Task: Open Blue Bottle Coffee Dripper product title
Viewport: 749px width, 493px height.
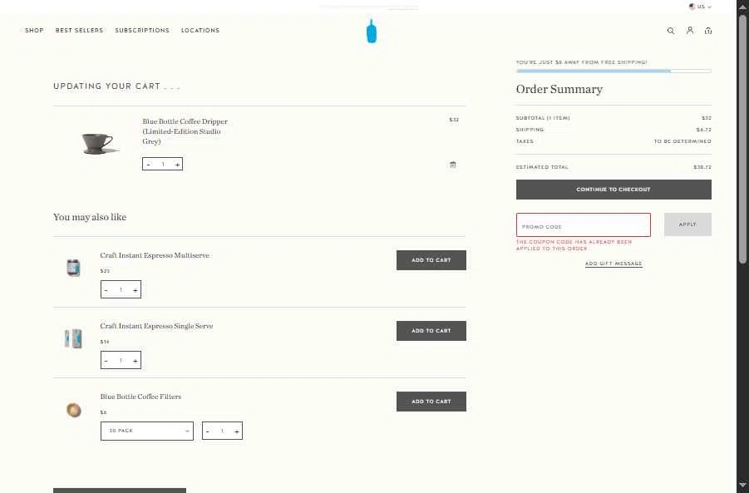Action: (185, 131)
